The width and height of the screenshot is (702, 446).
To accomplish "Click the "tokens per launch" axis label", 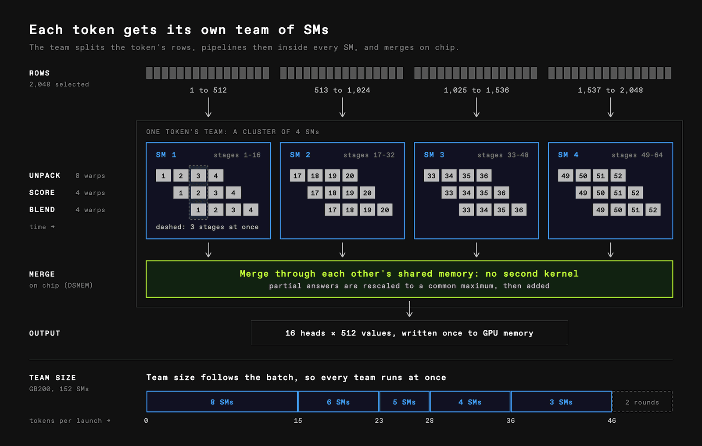I will [x=70, y=421].
